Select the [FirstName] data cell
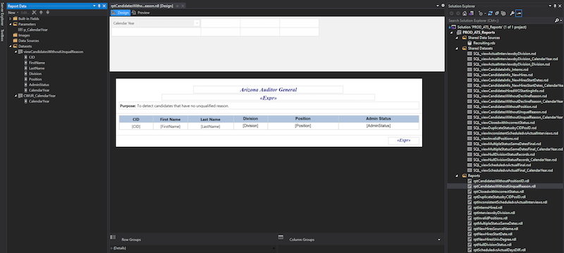The image size is (564, 253). click(x=170, y=126)
